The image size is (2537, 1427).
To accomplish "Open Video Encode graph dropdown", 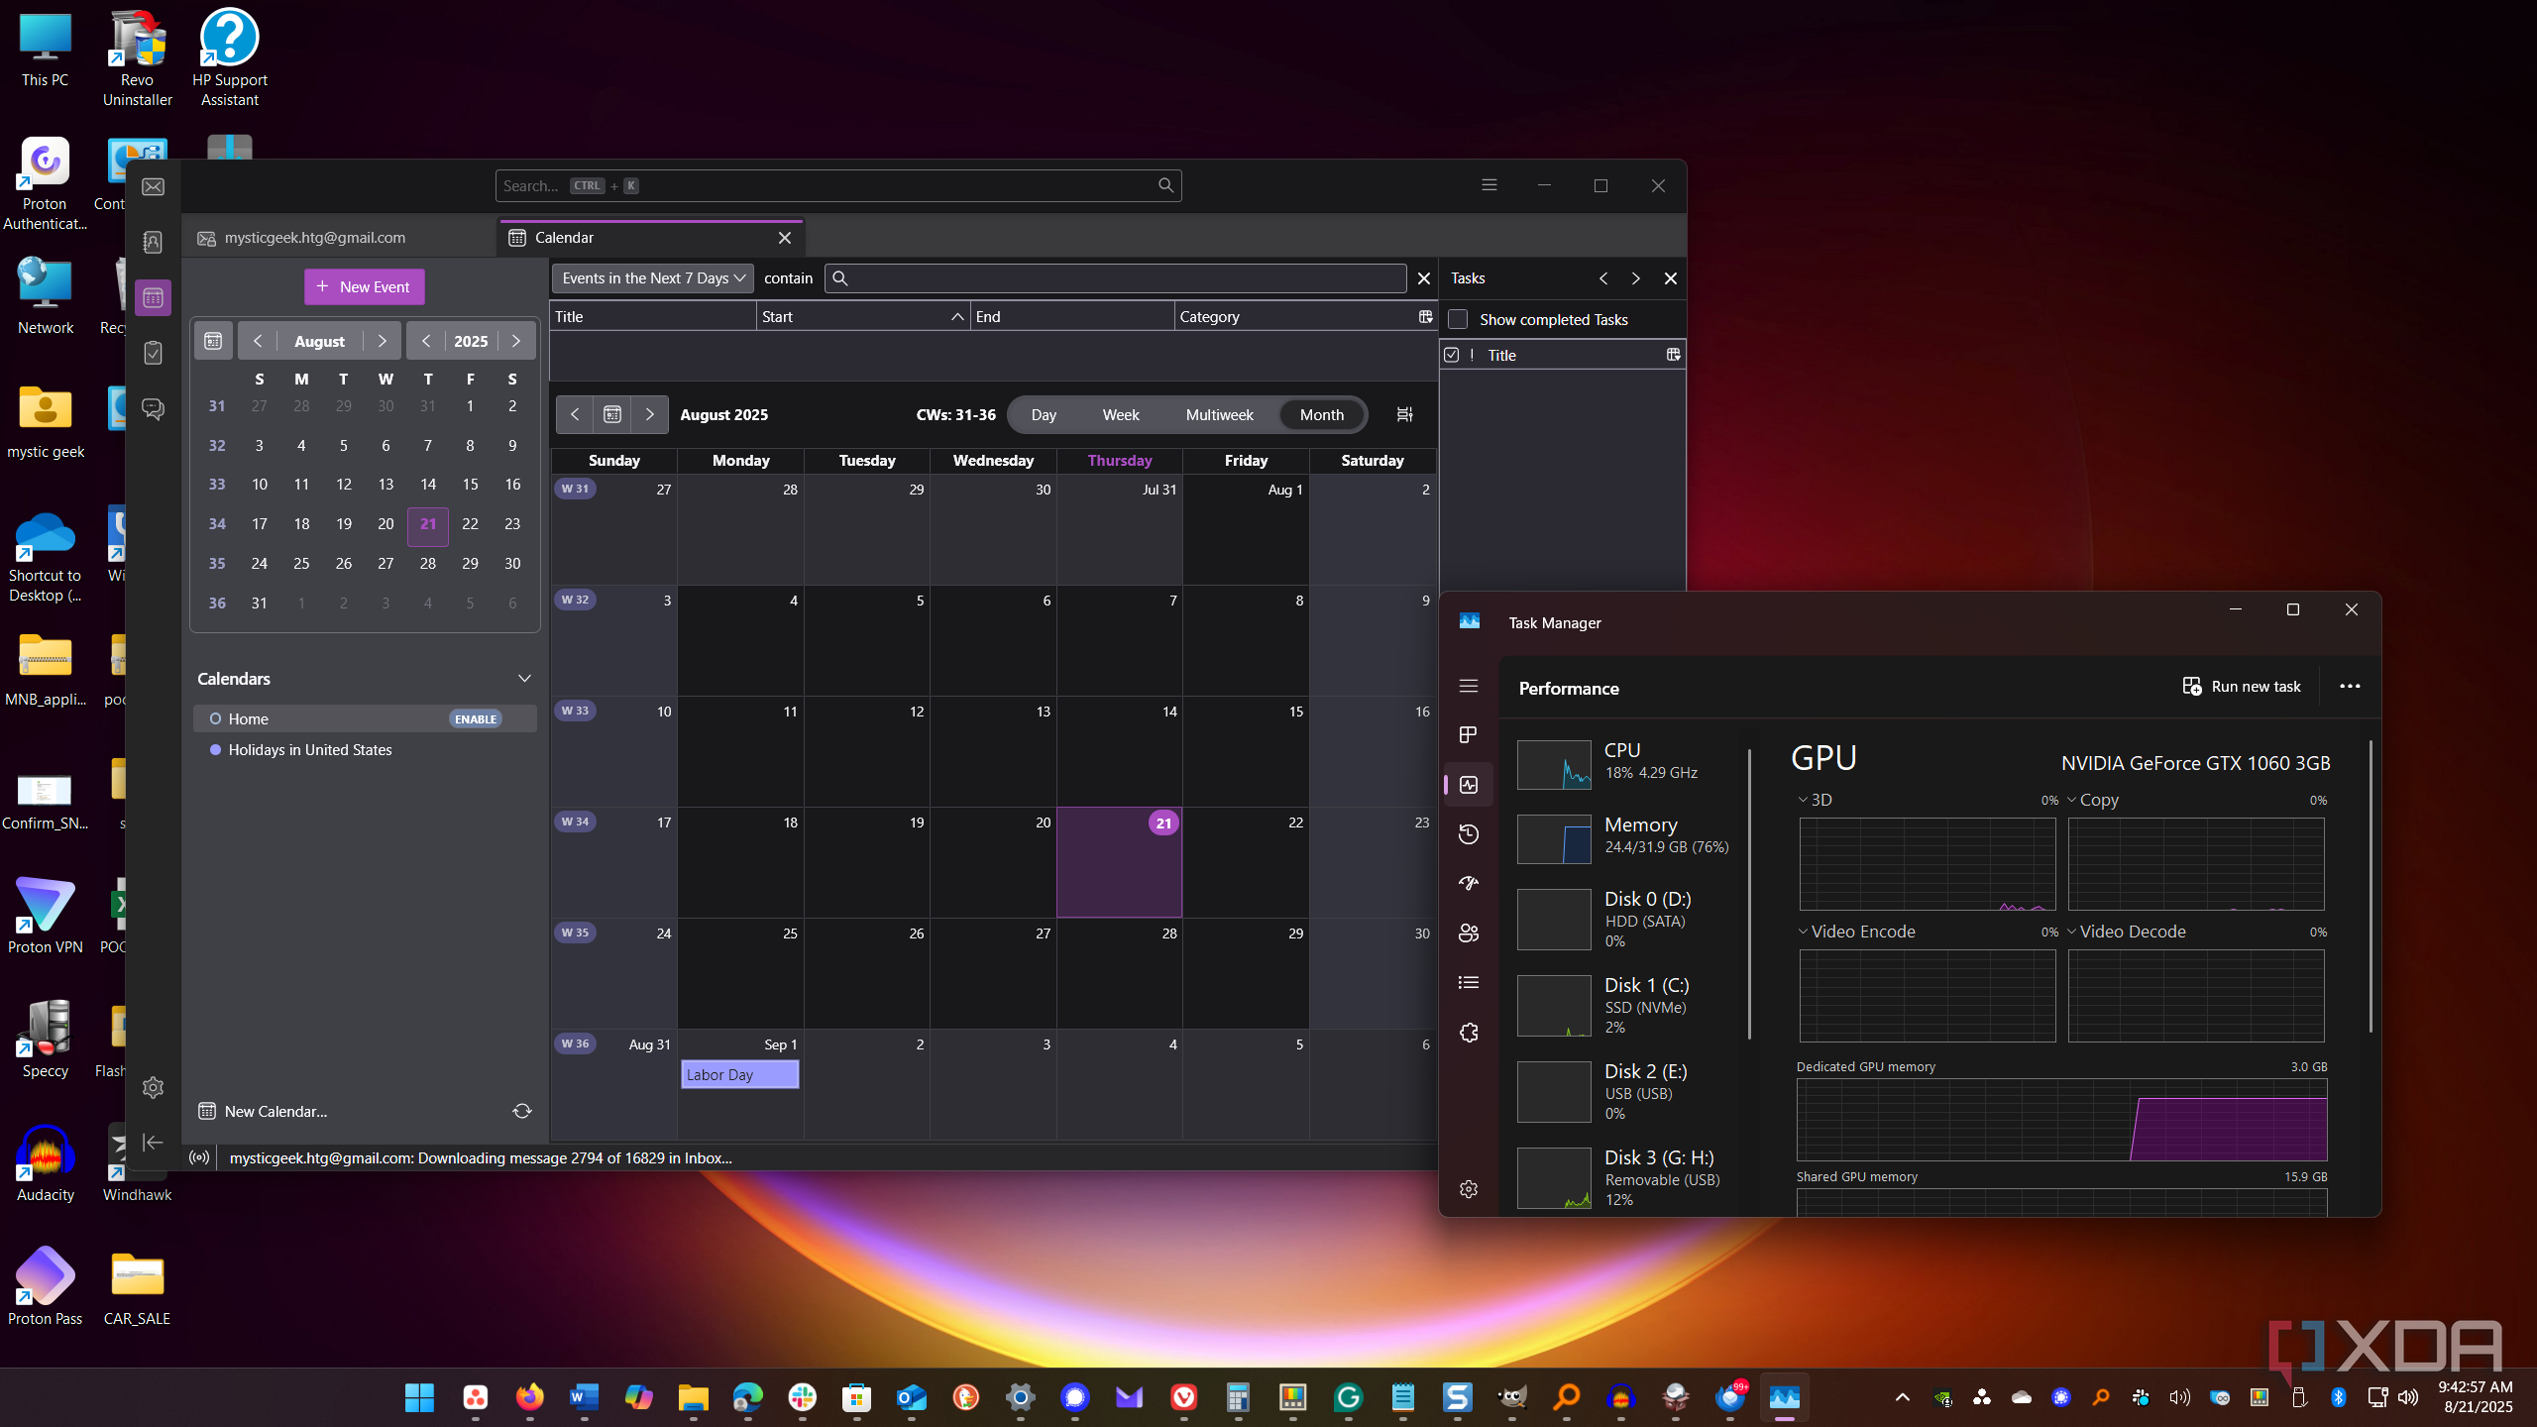I will click(1803, 932).
